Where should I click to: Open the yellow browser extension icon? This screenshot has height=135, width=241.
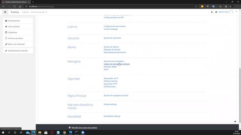point(202,6)
